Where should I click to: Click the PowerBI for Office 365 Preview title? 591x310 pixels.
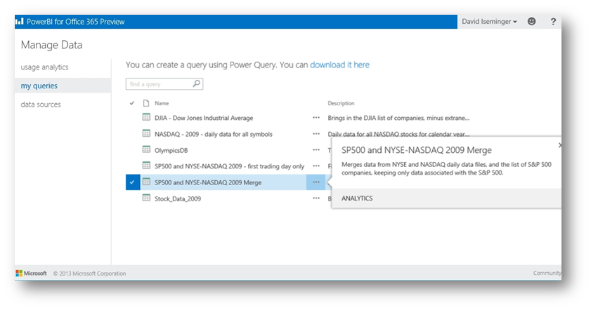[75, 22]
